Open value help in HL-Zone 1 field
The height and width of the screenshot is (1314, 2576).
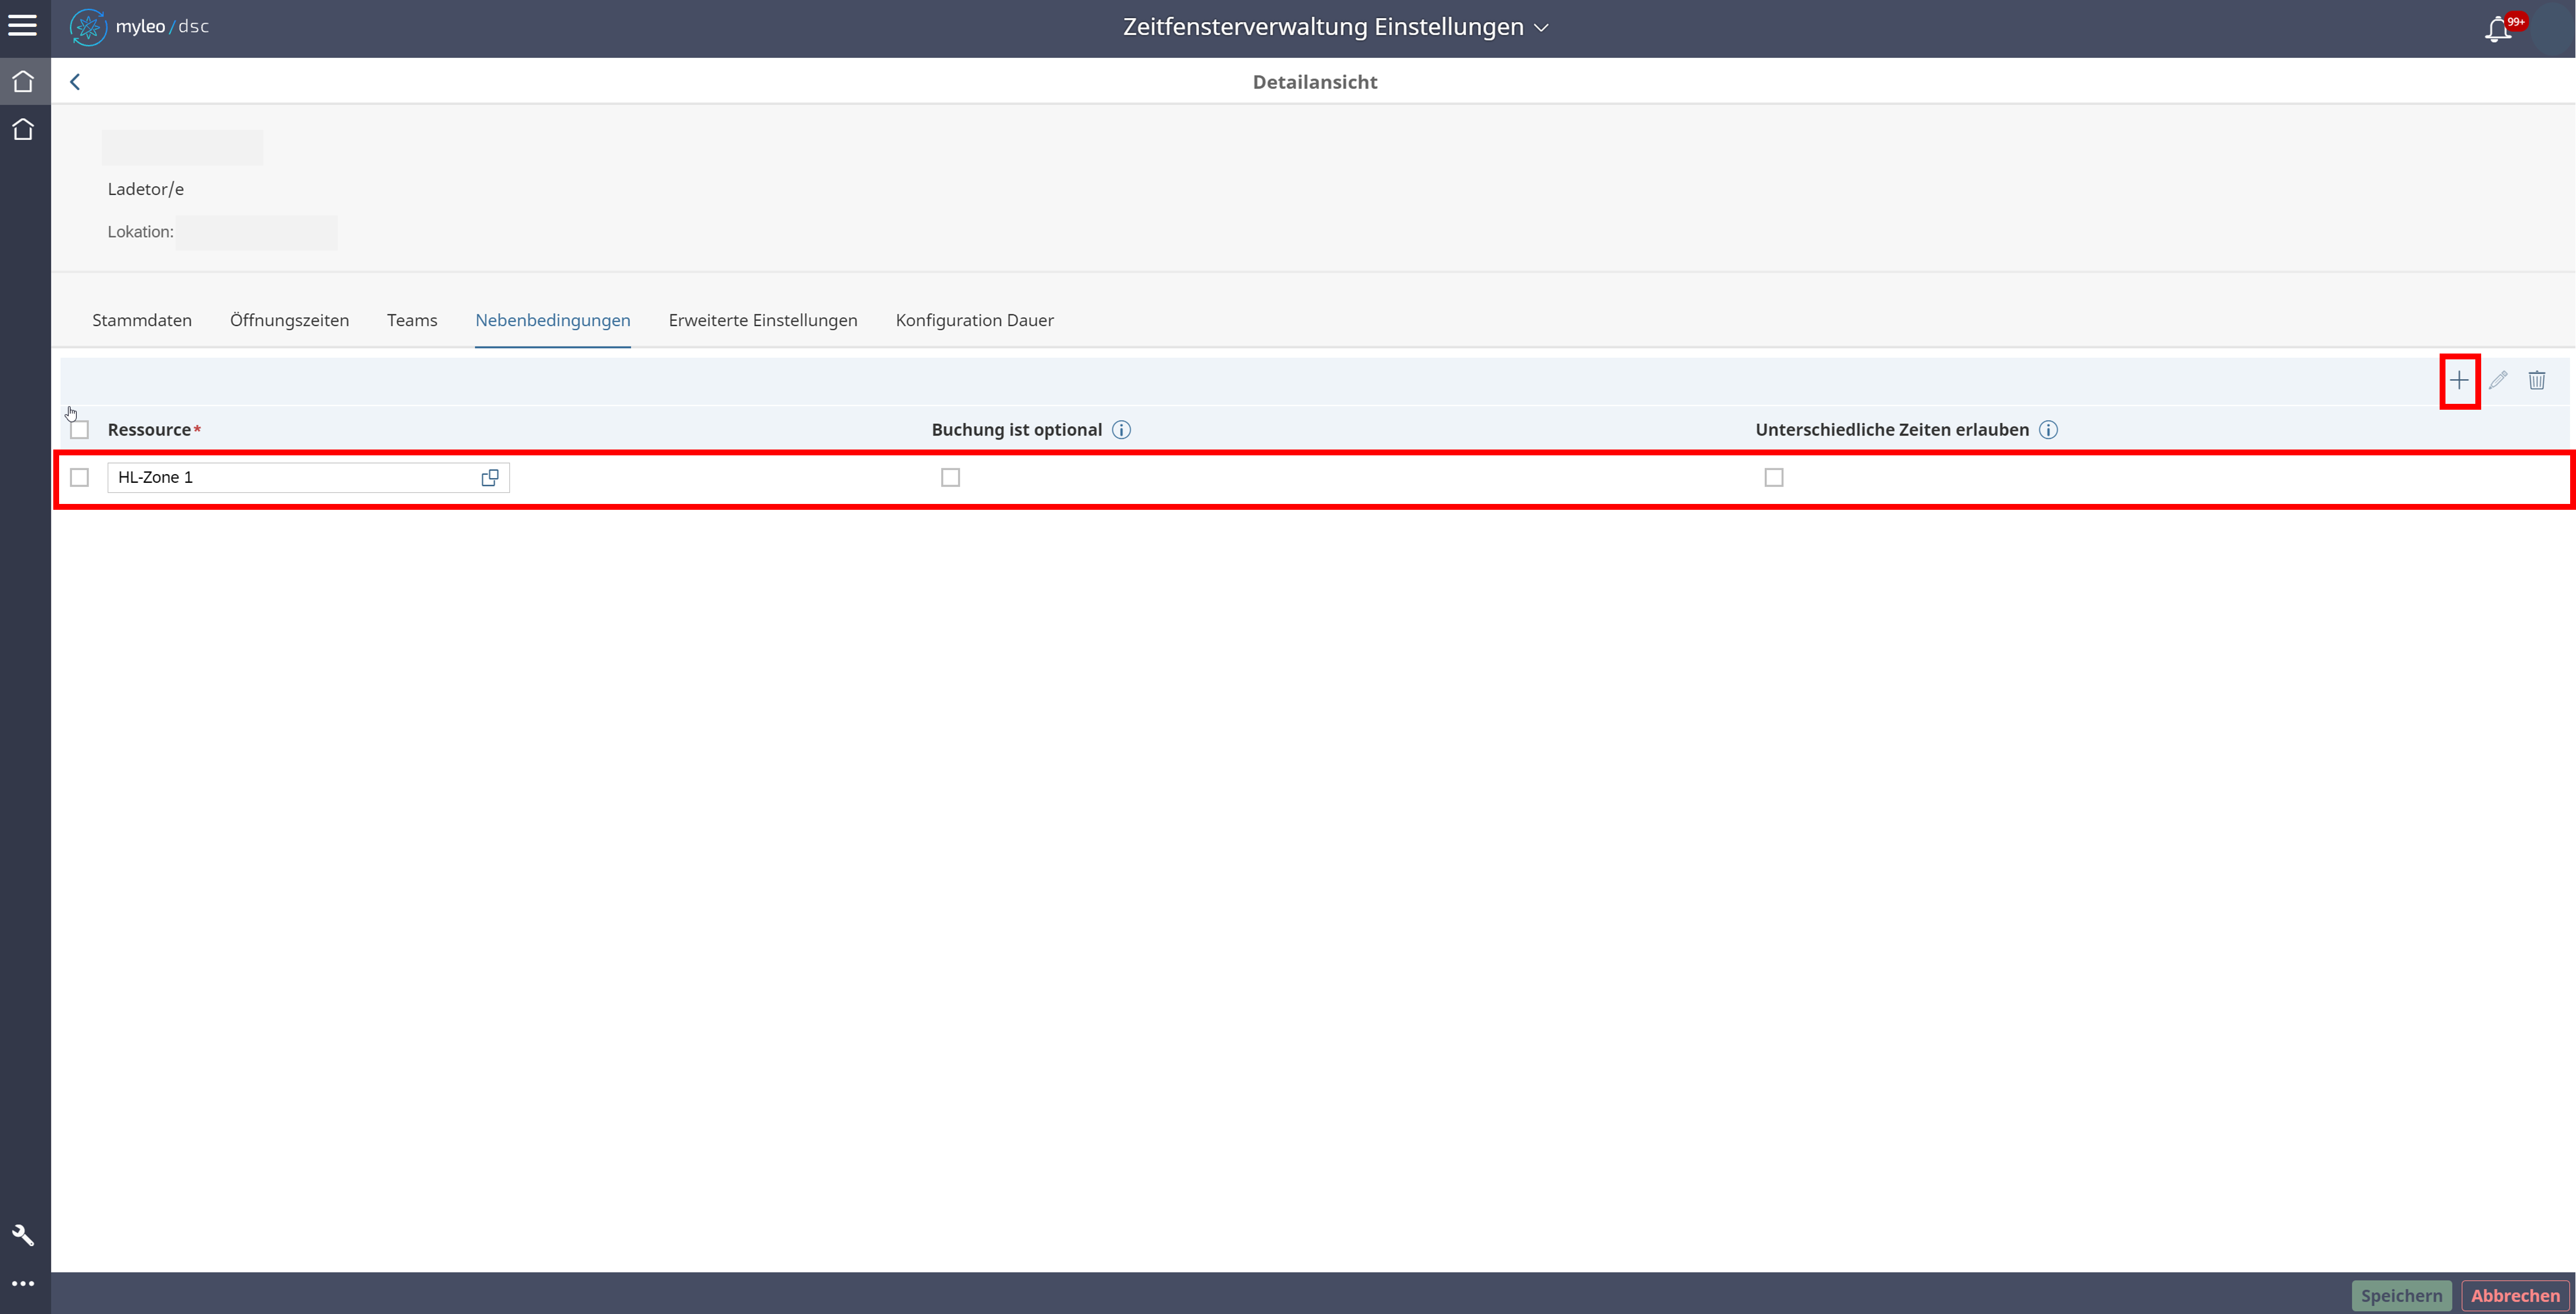[x=490, y=478]
